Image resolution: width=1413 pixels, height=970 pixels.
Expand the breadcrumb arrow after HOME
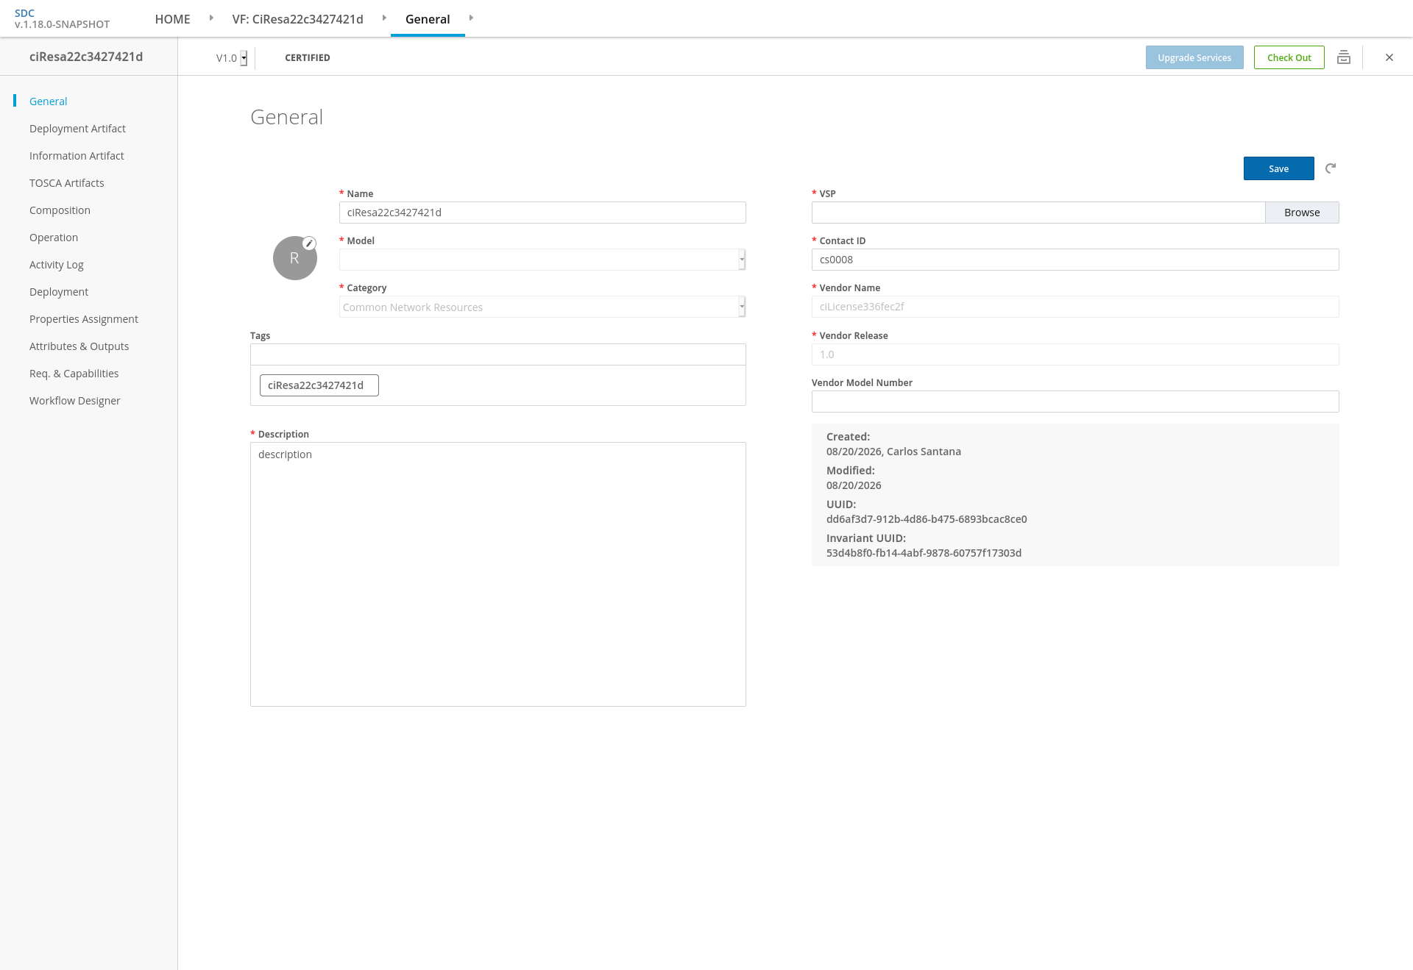[x=211, y=18]
